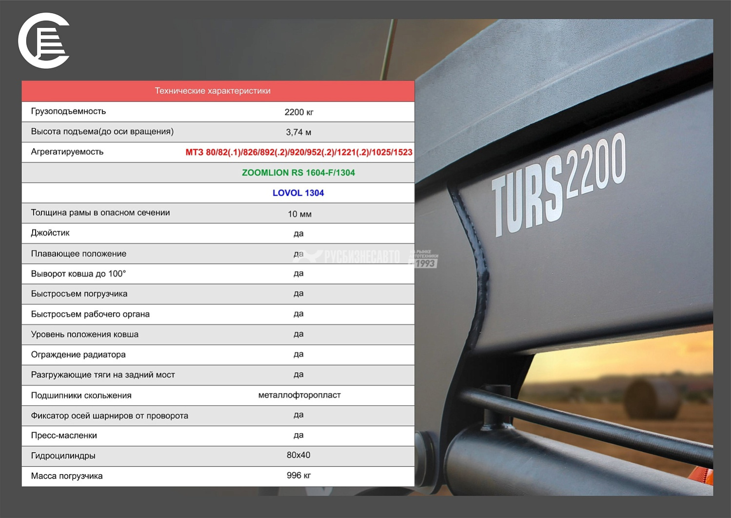Click the 80x40 hydraulic cylinders value
The image size is (731, 518).
[298, 455]
